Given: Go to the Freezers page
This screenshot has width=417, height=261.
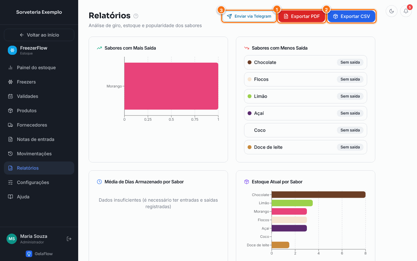Looking at the screenshot, I should [x=39, y=82].
